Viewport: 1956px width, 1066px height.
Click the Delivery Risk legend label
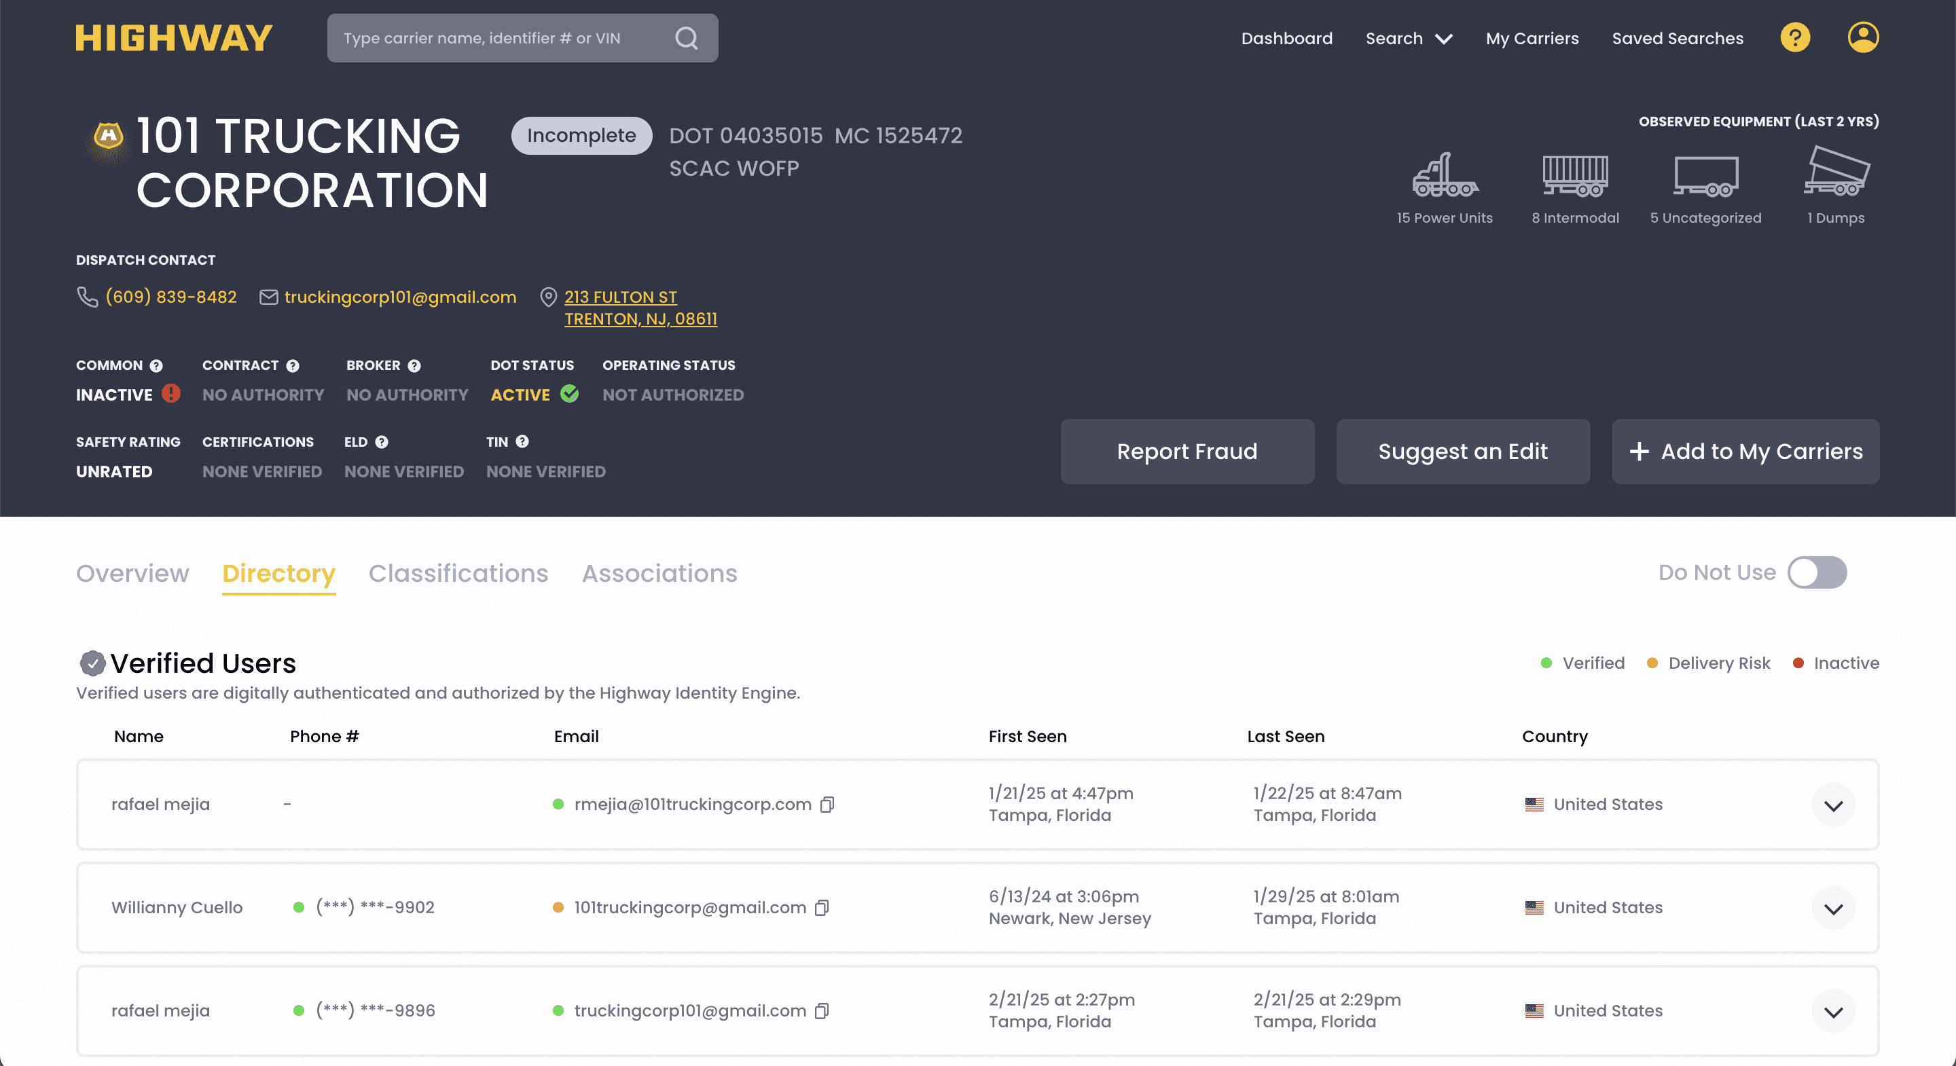[1719, 663]
